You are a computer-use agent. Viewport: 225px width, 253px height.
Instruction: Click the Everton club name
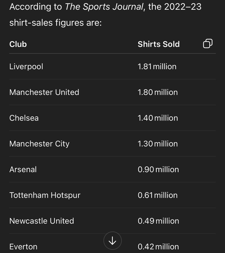[23, 247]
